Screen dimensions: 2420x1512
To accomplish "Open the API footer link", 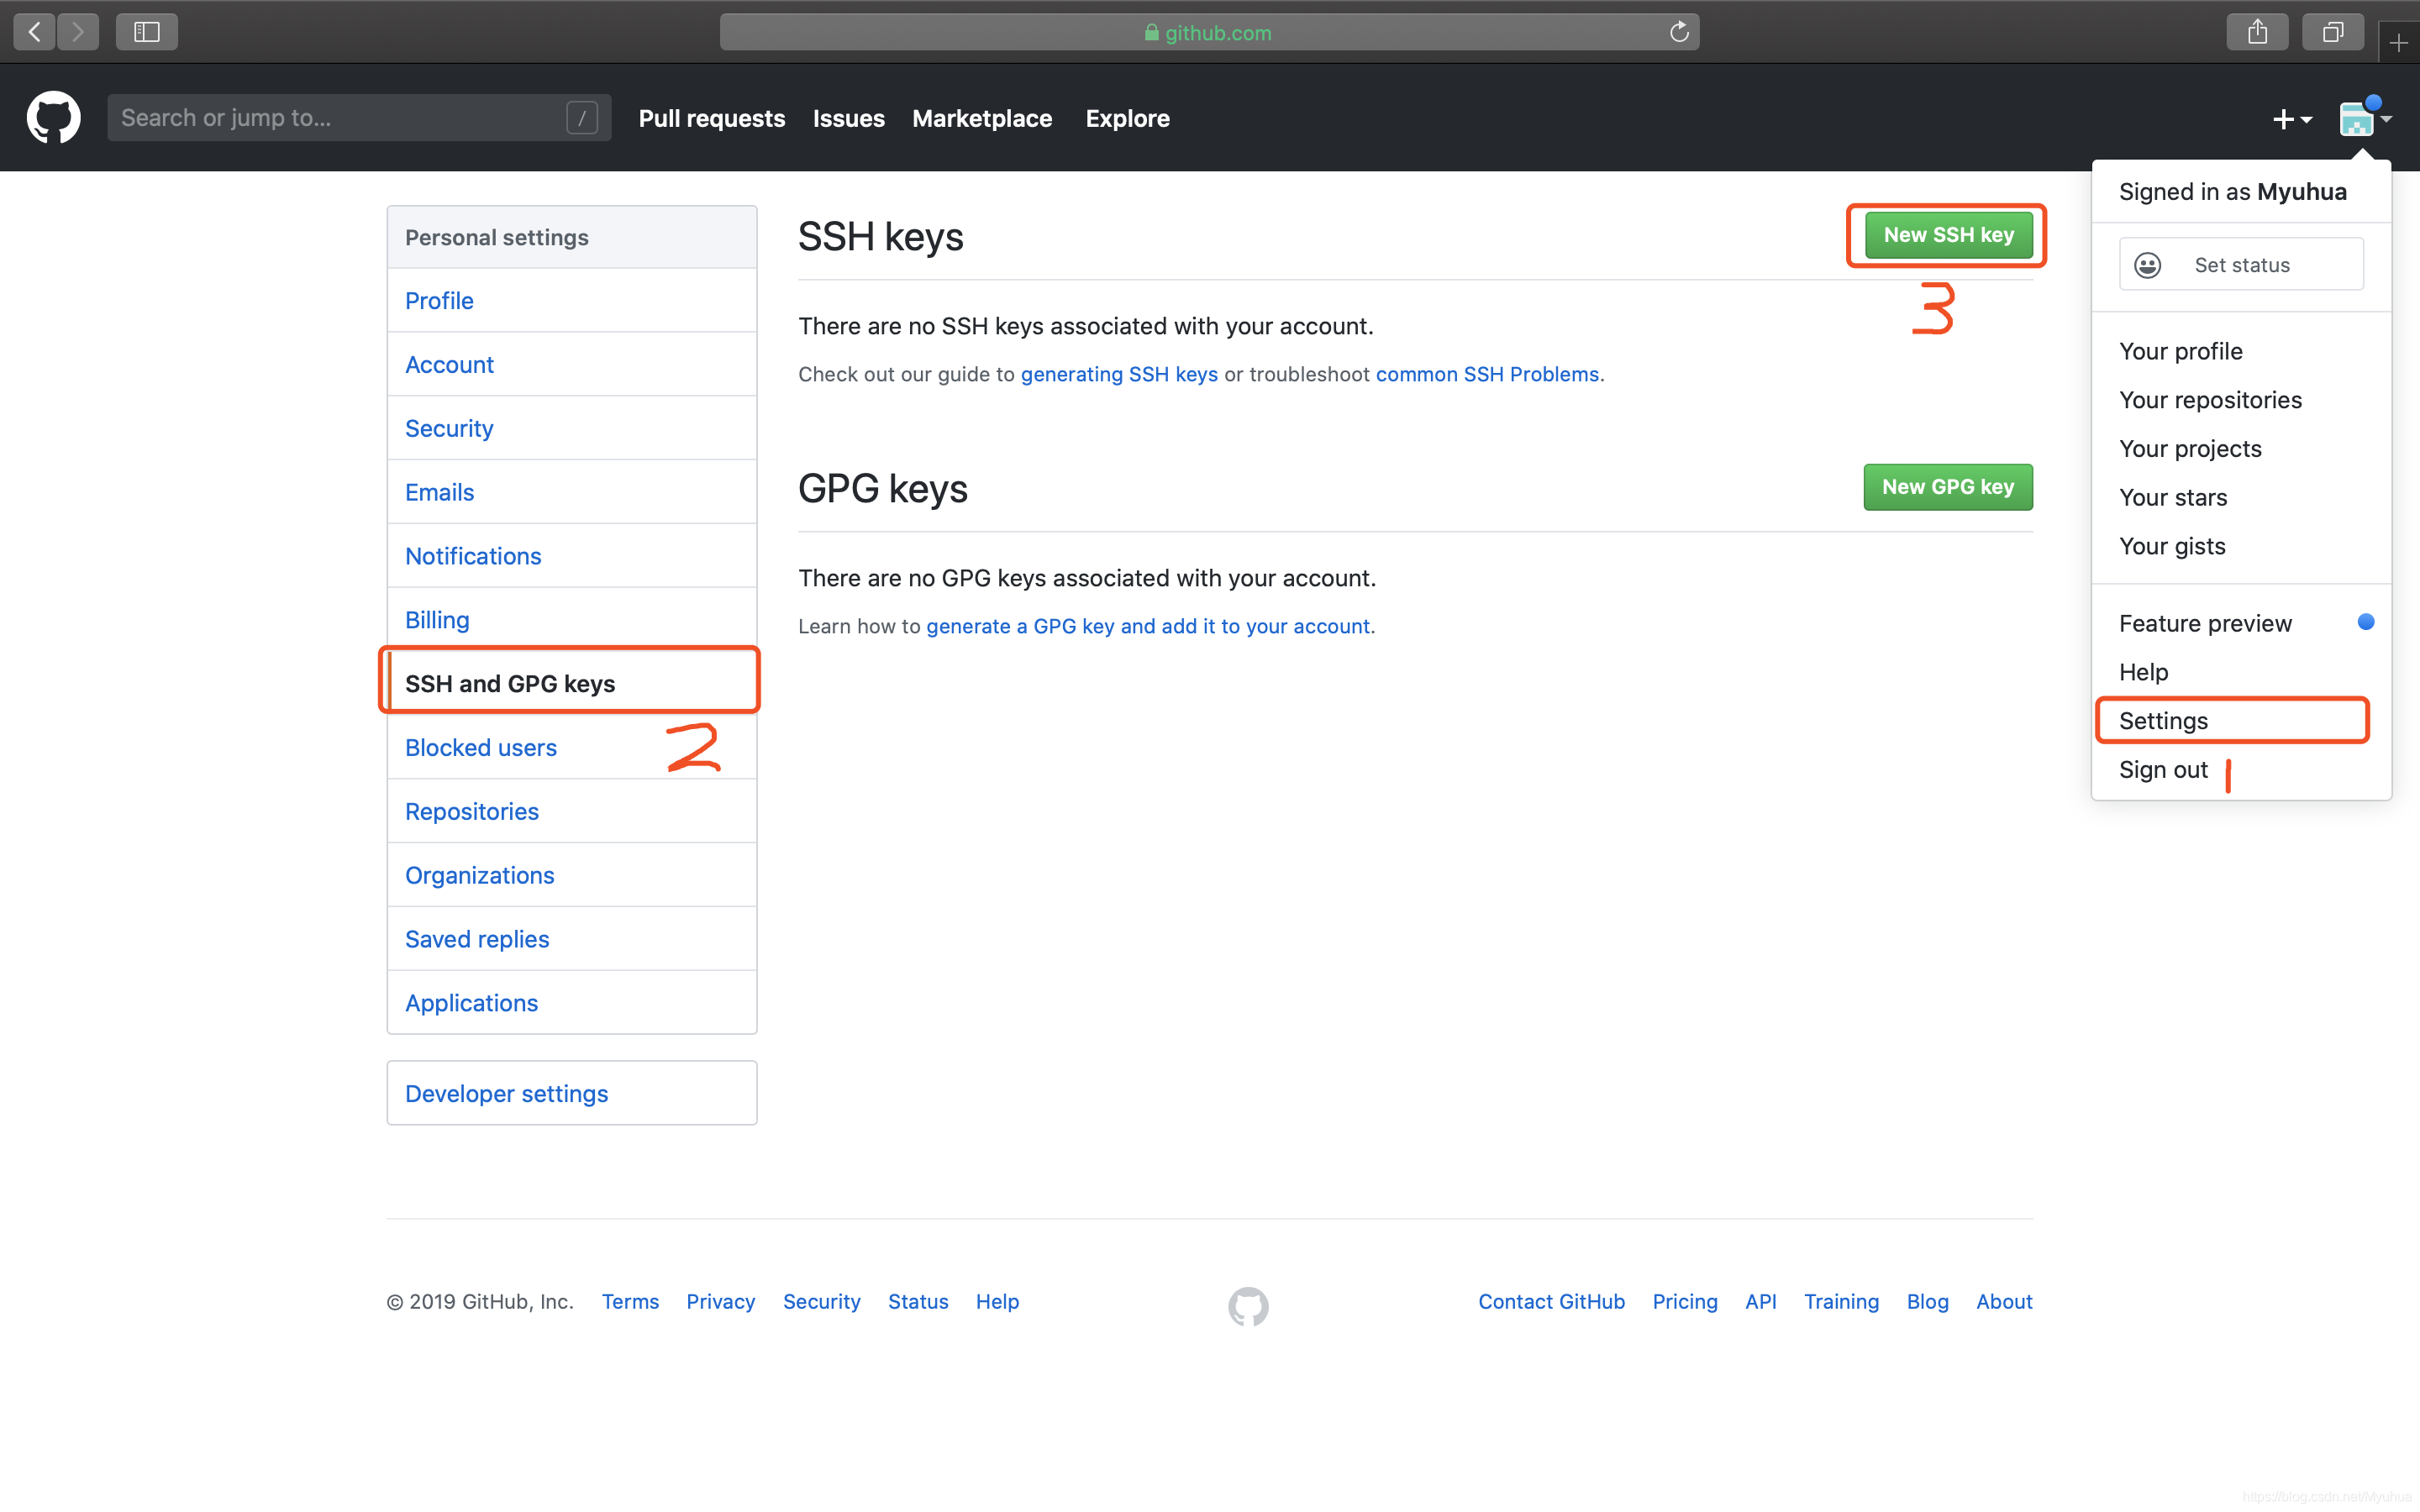I will 1760,1301.
